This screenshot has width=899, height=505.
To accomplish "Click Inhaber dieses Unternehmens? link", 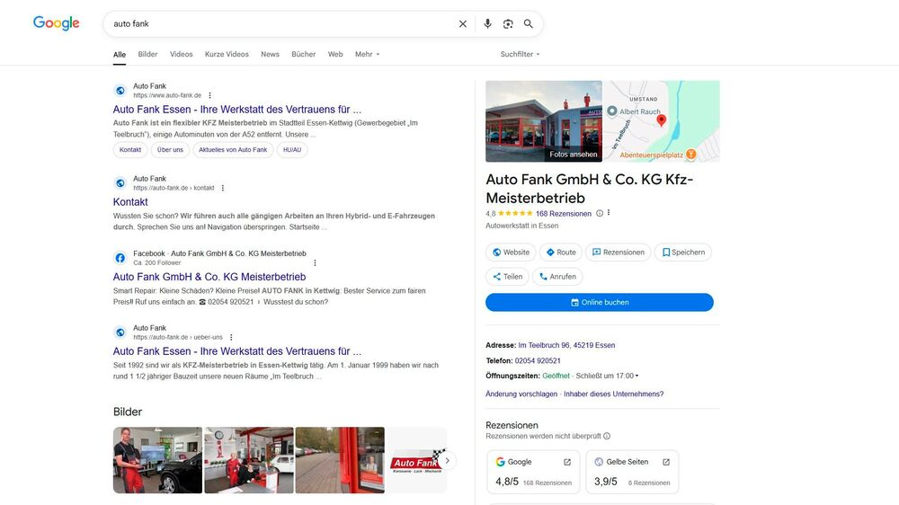I will [x=613, y=394].
